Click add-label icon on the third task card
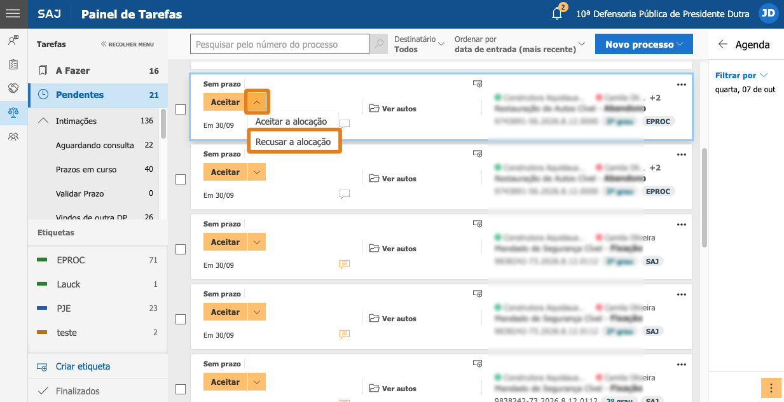 coord(478,223)
